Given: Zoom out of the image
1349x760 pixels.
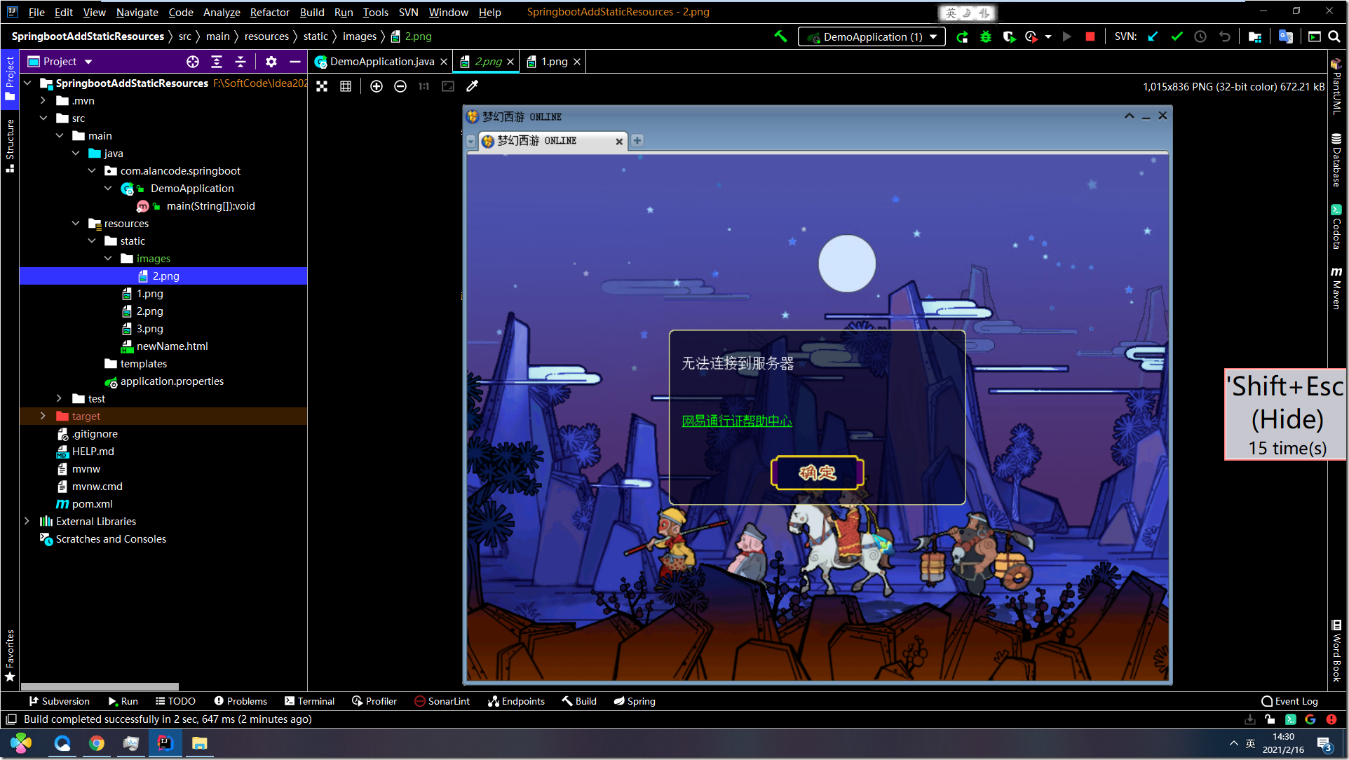Looking at the screenshot, I should click(400, 86).
